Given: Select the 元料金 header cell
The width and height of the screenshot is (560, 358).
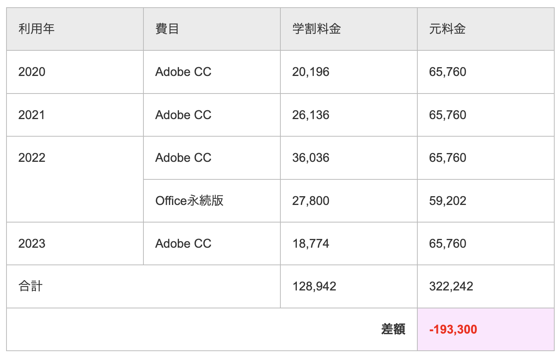Looking at the screenshot, I should pyautogui.click(x=447, y=29).
